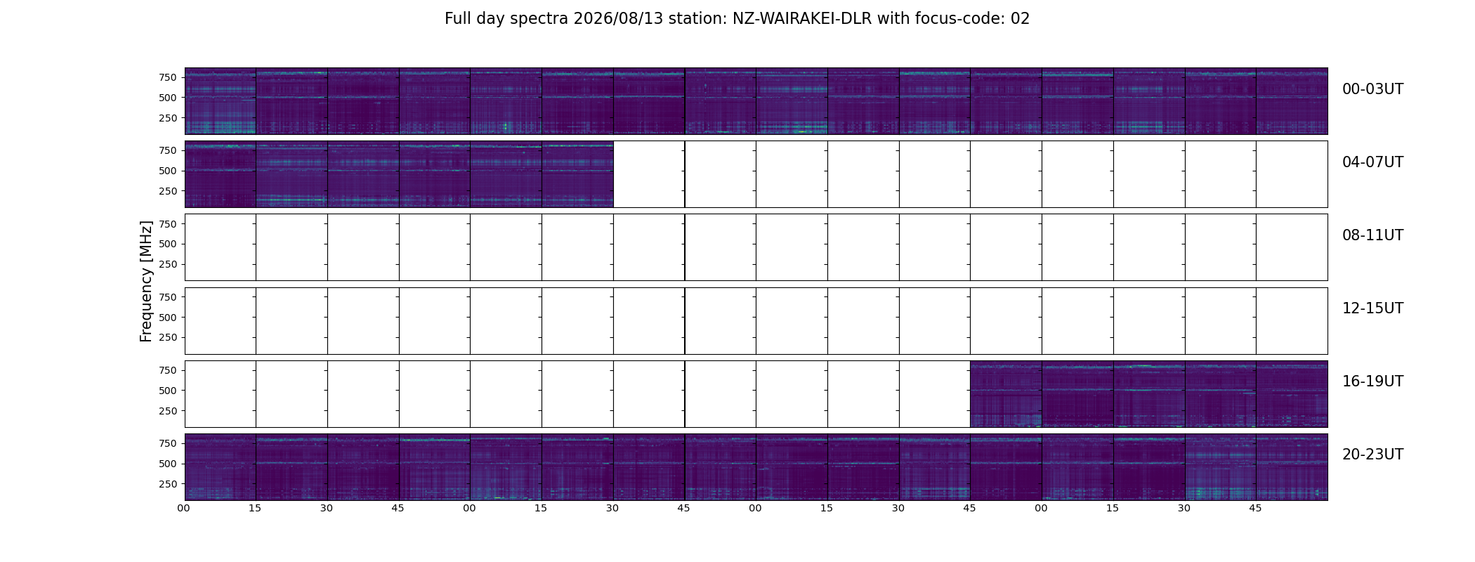Image resolution: width=1475 pixels, height=562 pixels.
Task: Open first spectrum tile in 20-23UT row
Action: 221,466
